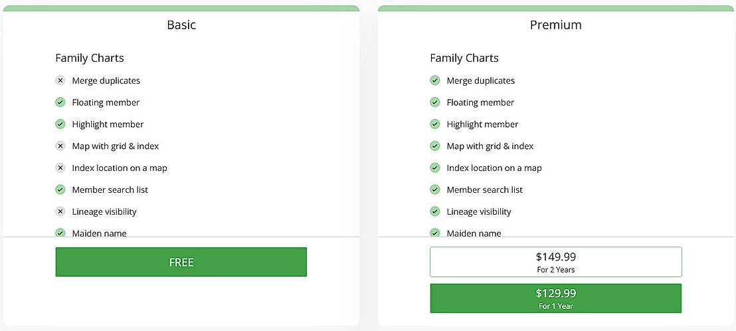
Task: Click the FREE Basic plan button
Action: coord(181,262)
